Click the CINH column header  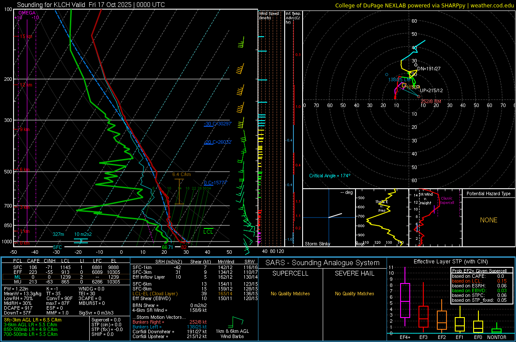coord(50,261)
